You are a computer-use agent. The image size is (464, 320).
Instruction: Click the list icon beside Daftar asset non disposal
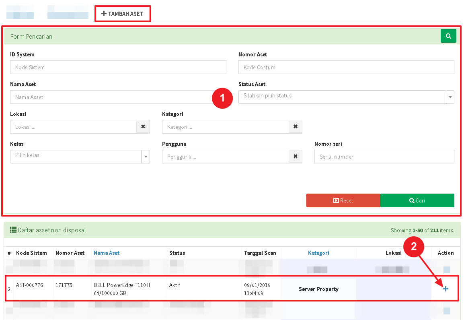pyautogui.click(x=13, y=230)
